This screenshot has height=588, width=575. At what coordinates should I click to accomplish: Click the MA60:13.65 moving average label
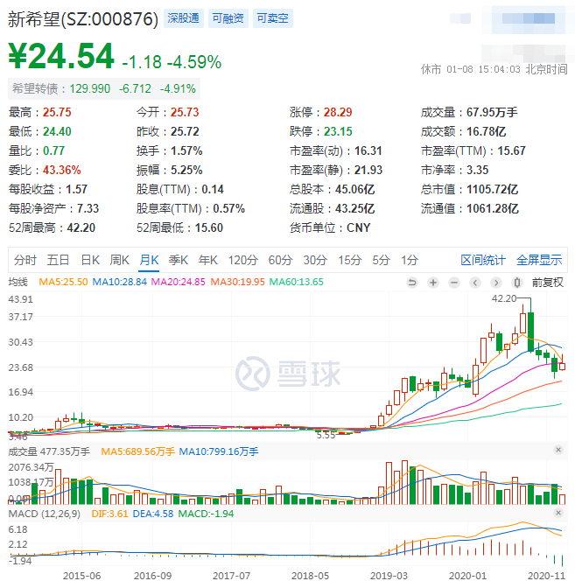pos(297,282)
